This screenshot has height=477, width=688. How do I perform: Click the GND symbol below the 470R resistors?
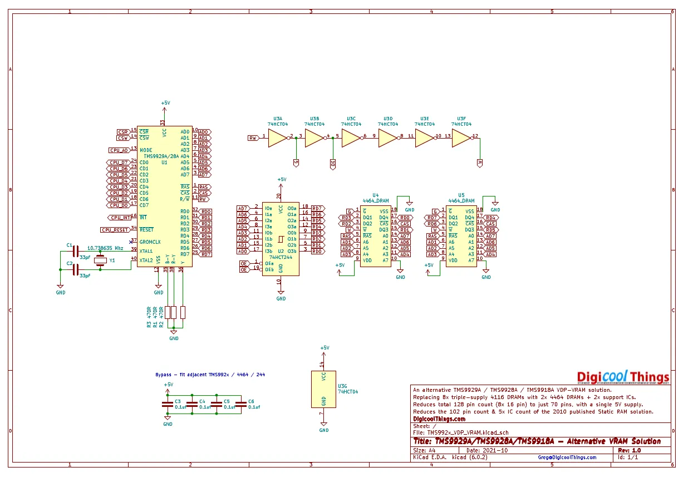click(x=174, y=335)
